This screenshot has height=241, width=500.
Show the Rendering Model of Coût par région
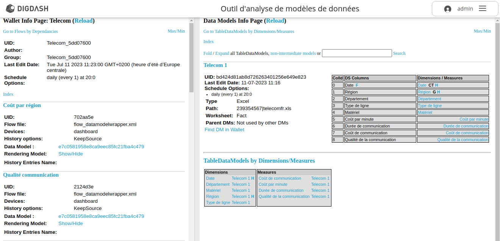point(70,154)
